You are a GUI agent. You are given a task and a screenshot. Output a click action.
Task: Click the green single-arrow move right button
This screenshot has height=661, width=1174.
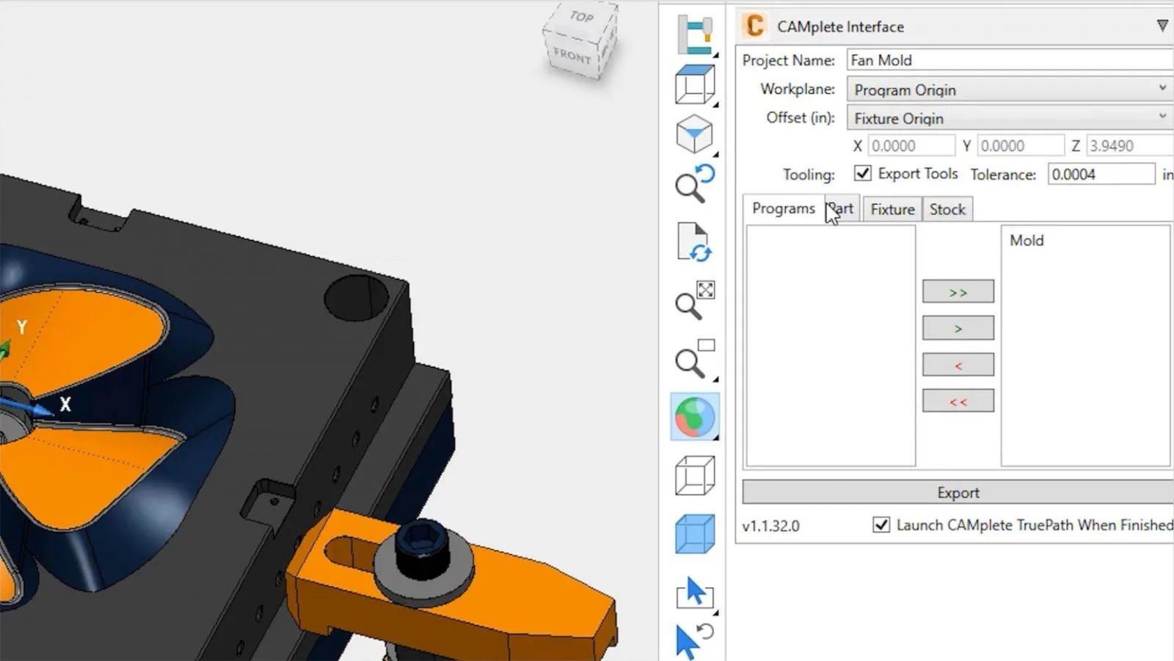[x=958, y=328]
